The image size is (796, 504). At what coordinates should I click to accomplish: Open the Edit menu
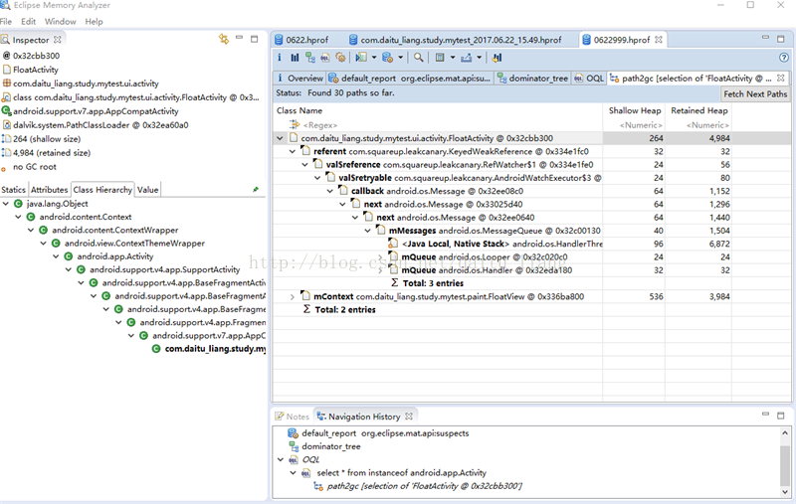(x=29, y=21)
